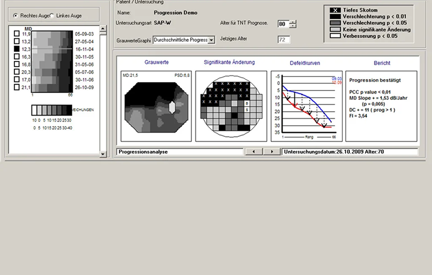Click the MD Slope 1,53 dB/Jahr line
The height and width of the screenshot is (275, 432).
378,98
